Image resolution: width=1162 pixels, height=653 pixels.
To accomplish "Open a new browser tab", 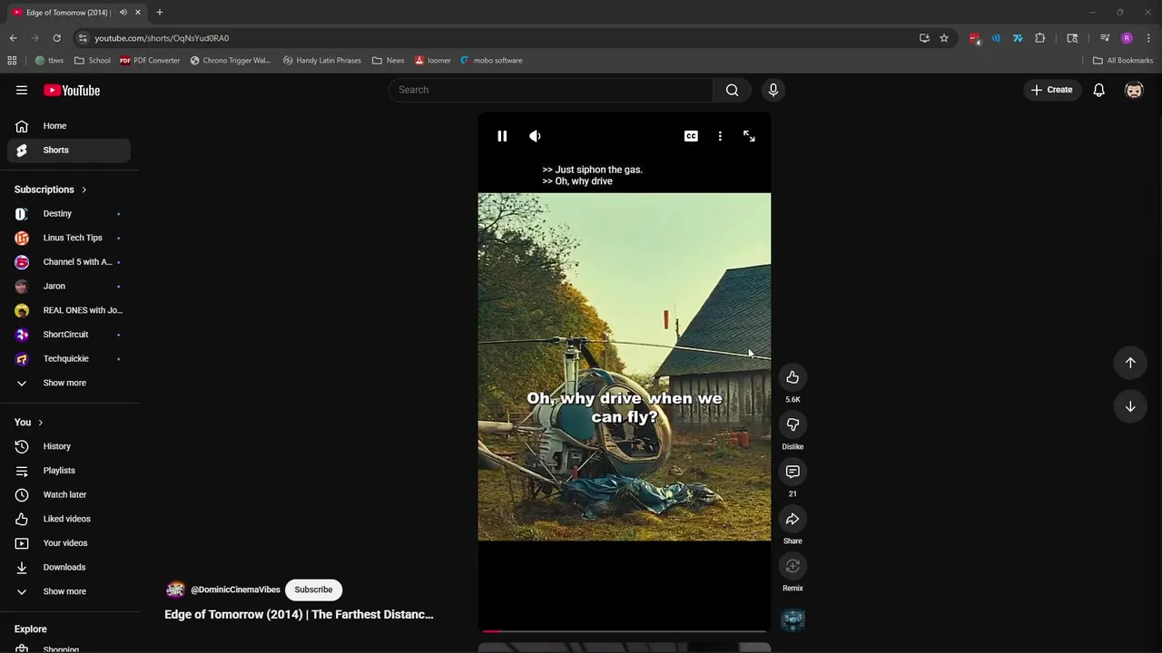I will (x=159, y=13).
